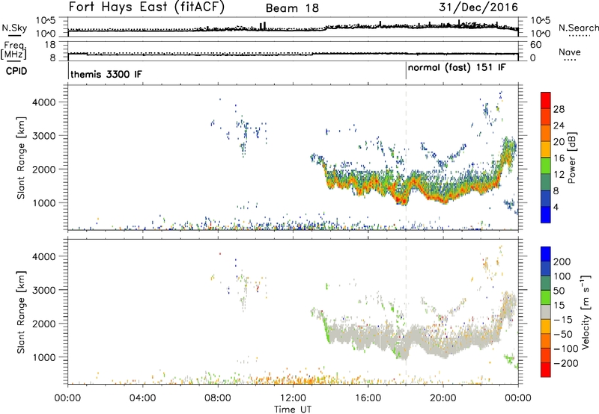Click the '08:00' time tick label

coord(218,398)
